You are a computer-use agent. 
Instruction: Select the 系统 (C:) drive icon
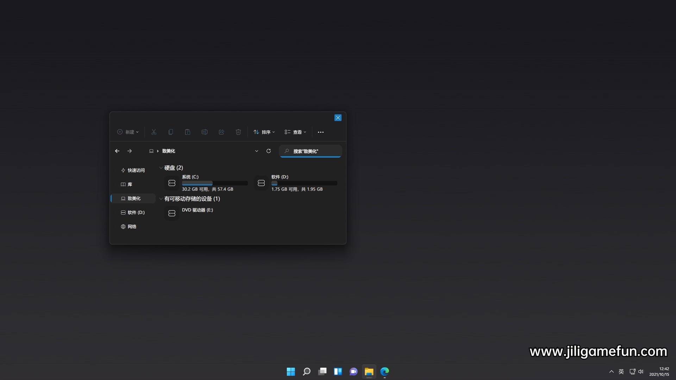172,183
